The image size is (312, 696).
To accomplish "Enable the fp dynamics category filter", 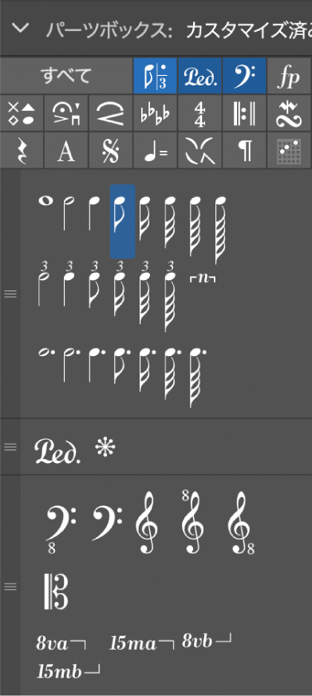I will pyautogui.click(x=289, y=76).
